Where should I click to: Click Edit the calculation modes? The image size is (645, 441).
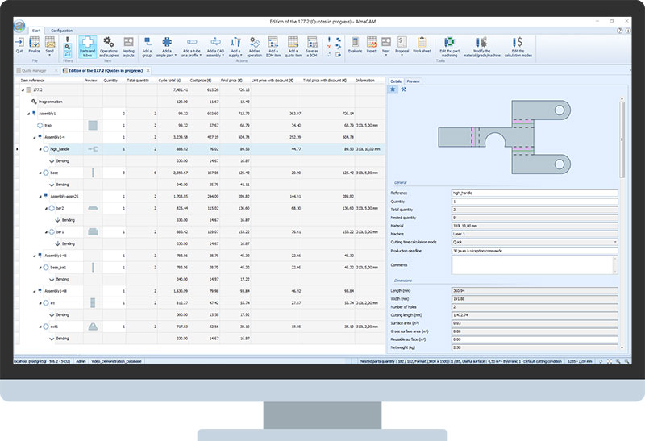click(x=522, y=45)
